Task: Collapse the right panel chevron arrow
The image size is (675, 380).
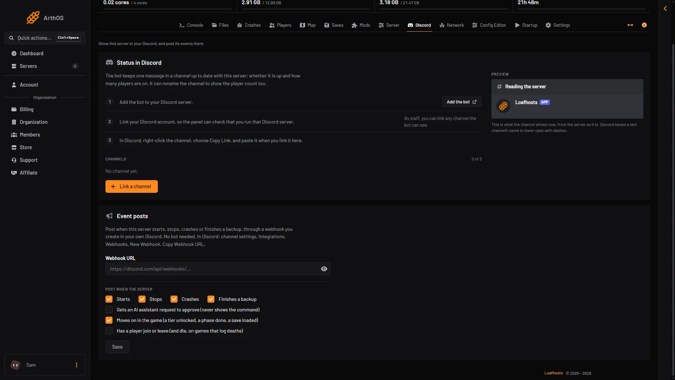Action: tap(665, 8)
